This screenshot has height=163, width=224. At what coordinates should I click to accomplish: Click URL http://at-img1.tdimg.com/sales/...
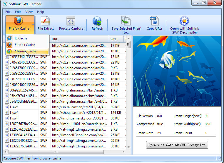79,129
